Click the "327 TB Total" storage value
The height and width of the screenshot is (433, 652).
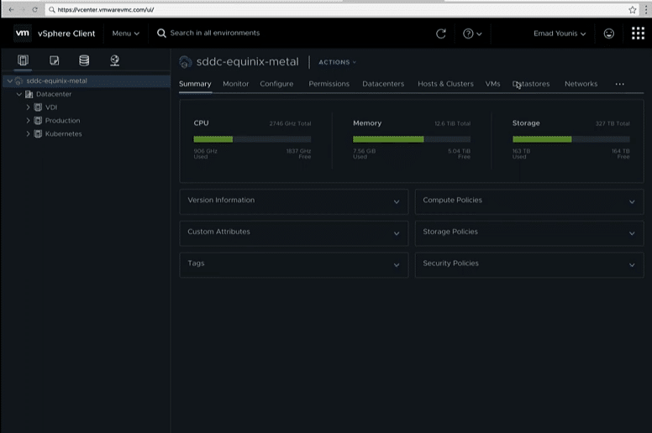613,123
